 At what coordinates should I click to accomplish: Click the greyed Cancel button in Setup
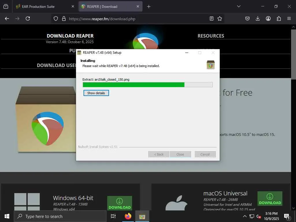pyautogui.click(x=205, y=154)
